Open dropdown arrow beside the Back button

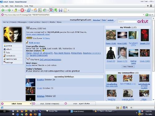coord(6,10)
